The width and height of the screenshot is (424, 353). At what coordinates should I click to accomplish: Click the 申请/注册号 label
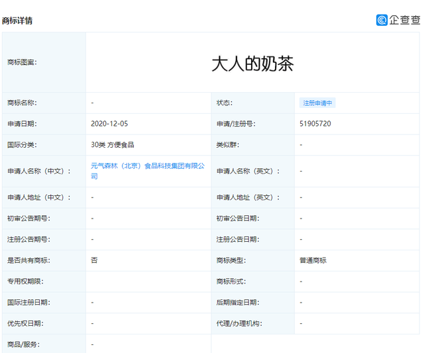pyautogui.click(x=236, y=124)
